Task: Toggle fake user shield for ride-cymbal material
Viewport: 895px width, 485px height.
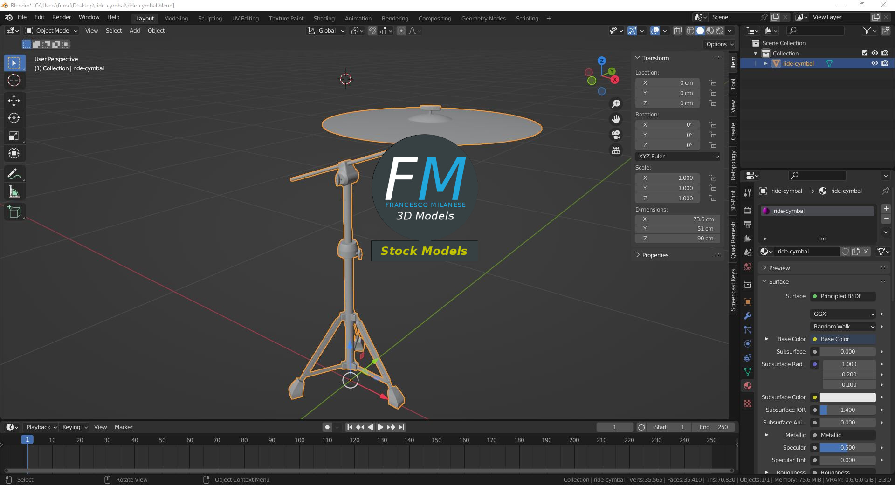Action: click(845, 252)
